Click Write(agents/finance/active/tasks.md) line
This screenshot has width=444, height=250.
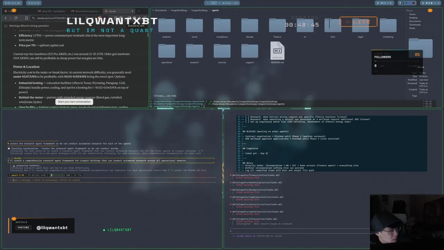pyautogui.click(x=256, y=175)
